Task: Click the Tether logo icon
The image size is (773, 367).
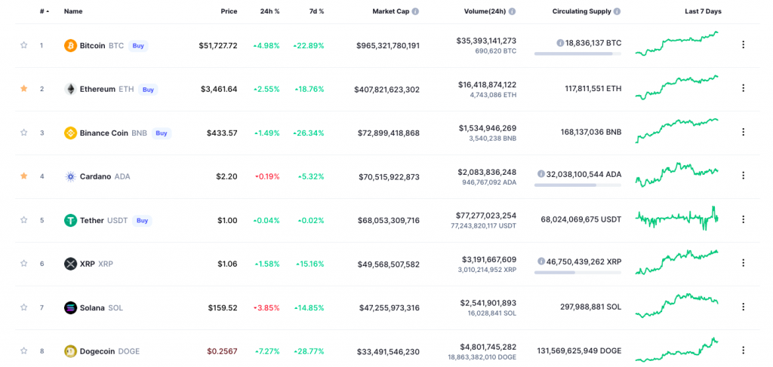Action: [x=70, y=220]
